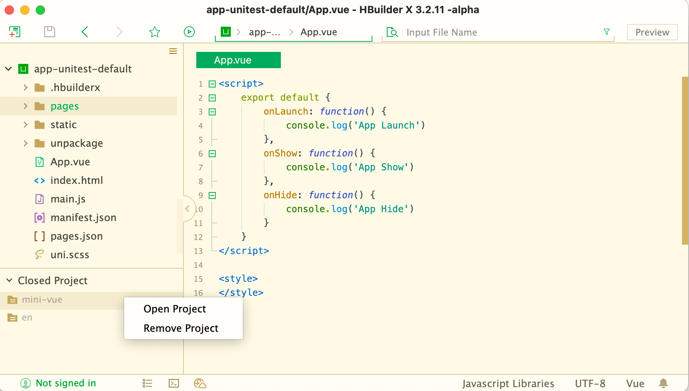Click the user avatar icon in status bar
The width and height of the screenshot is (689, 391).
tap(26, 383)
